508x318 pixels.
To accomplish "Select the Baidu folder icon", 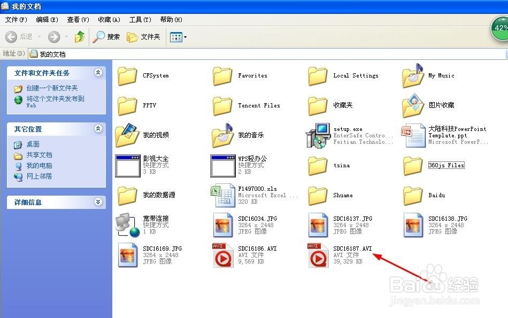I will (x=413, y=196).
